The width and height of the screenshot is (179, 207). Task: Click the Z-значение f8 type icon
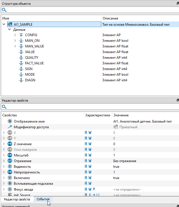[x=10, y=144]
